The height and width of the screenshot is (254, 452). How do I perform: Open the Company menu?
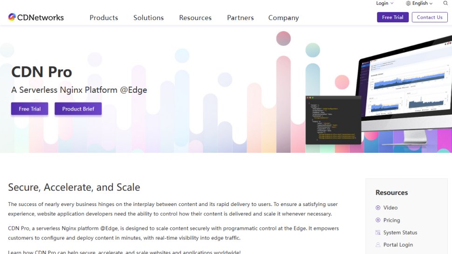click(284, 18)
